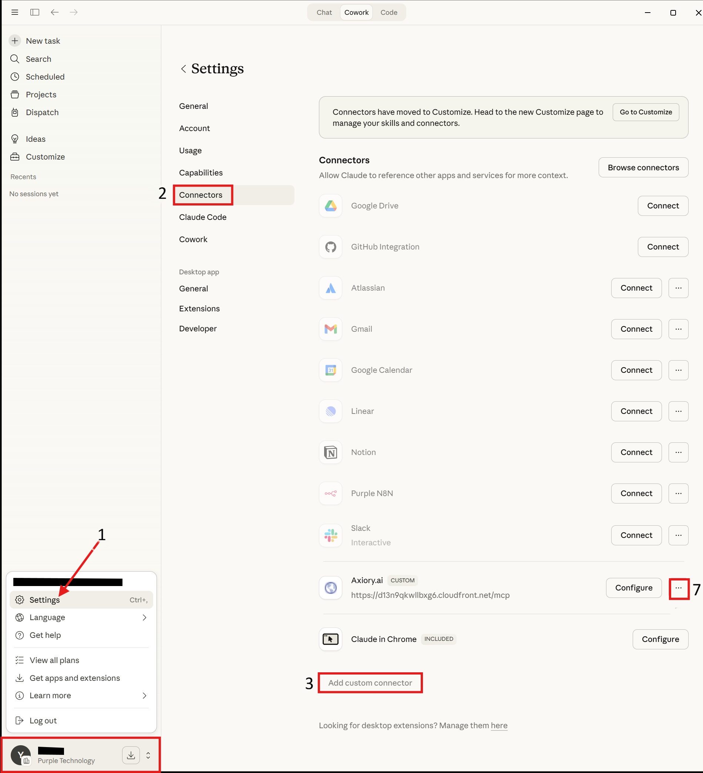Select Connectors in settings menu

click(x=234, y=195)
